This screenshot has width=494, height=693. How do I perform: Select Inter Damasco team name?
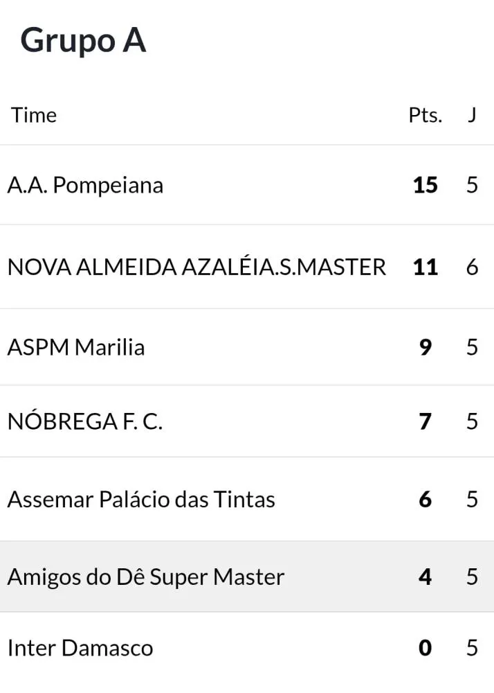[x=80, y=648]
